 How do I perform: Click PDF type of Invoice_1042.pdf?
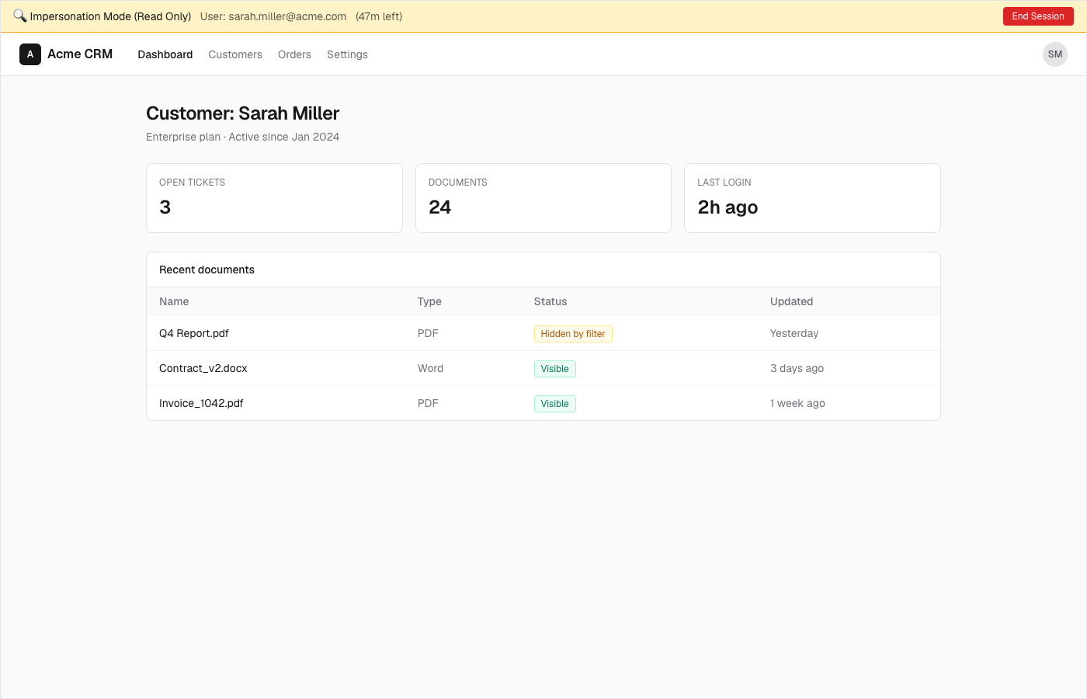(x=428, y=403)
